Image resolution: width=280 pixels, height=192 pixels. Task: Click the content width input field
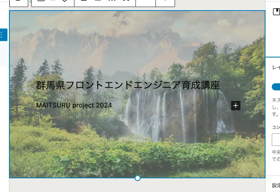(x=276, y=140)
